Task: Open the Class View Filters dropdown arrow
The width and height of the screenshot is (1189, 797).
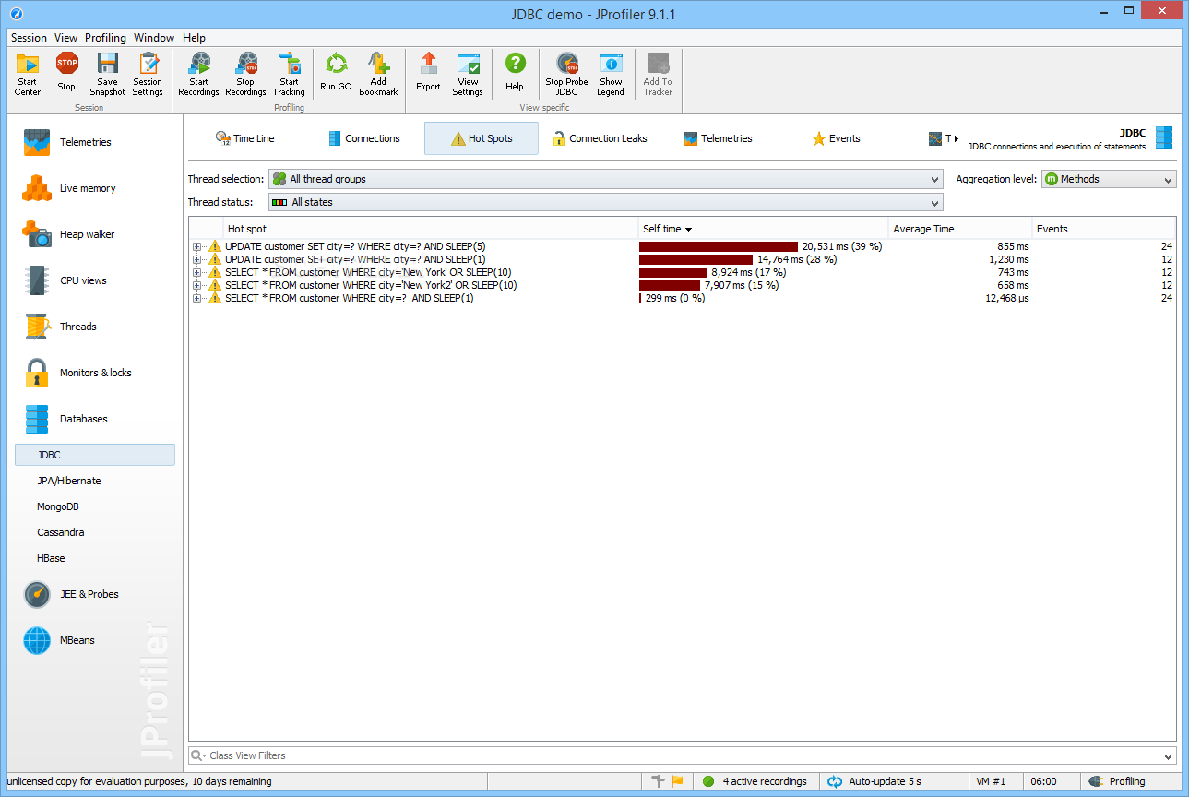Action: [1169, 756]
